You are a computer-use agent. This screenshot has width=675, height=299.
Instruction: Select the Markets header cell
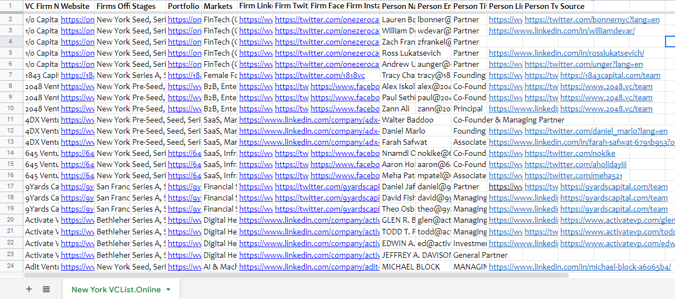click(x=220, y=6)
